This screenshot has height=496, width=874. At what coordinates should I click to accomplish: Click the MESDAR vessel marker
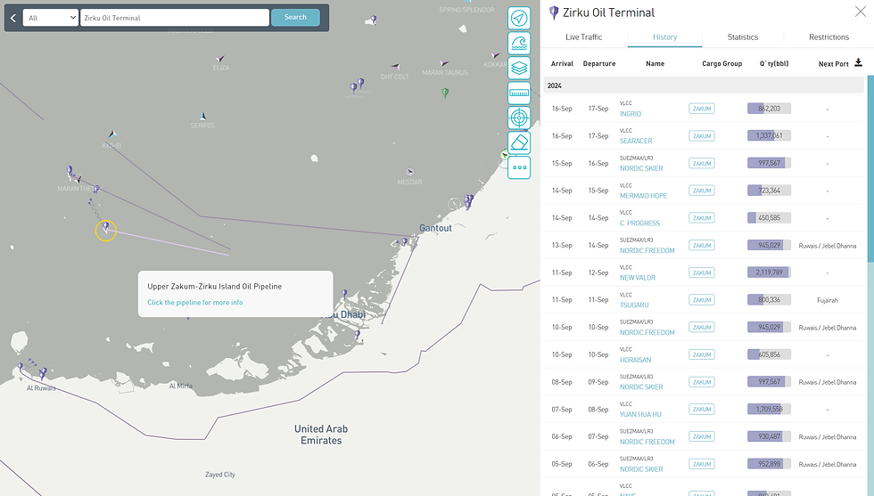tap(409, 172)
